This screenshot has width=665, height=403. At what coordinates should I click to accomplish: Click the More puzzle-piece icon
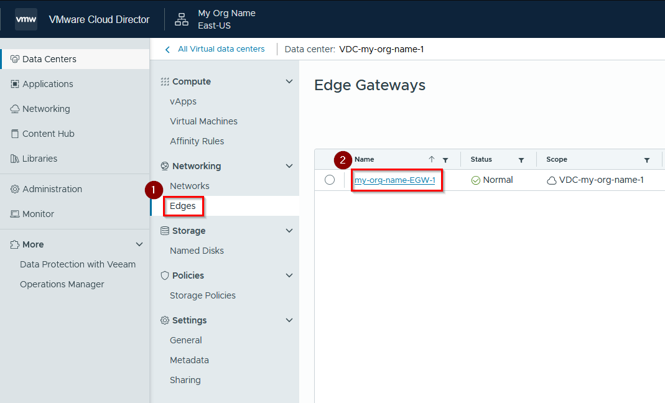(x=15, y=244)
